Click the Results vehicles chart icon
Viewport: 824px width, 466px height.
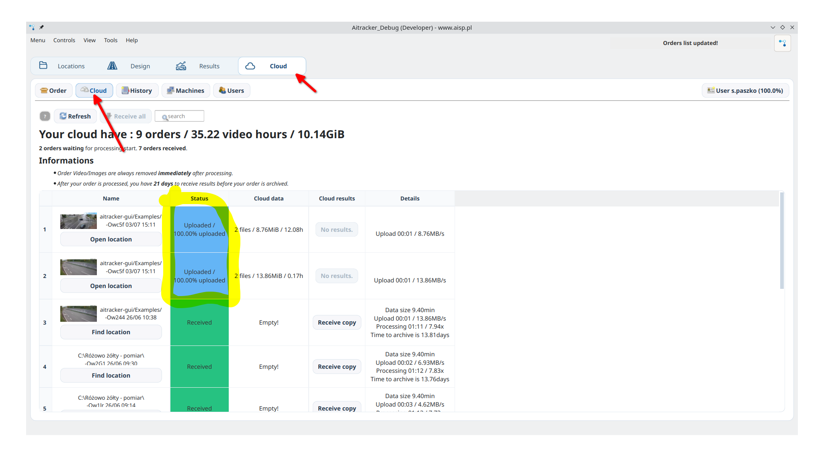[x=181, y=66]
